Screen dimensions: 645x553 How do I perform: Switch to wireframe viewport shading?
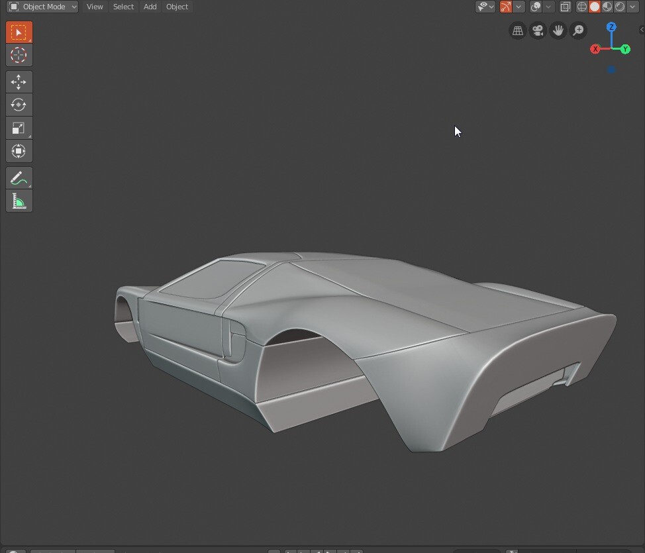582,7
